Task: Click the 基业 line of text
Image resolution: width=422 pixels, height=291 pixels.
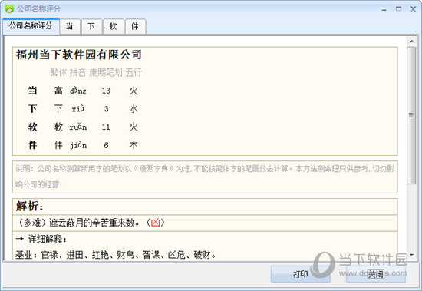Action: click(115, 255)
